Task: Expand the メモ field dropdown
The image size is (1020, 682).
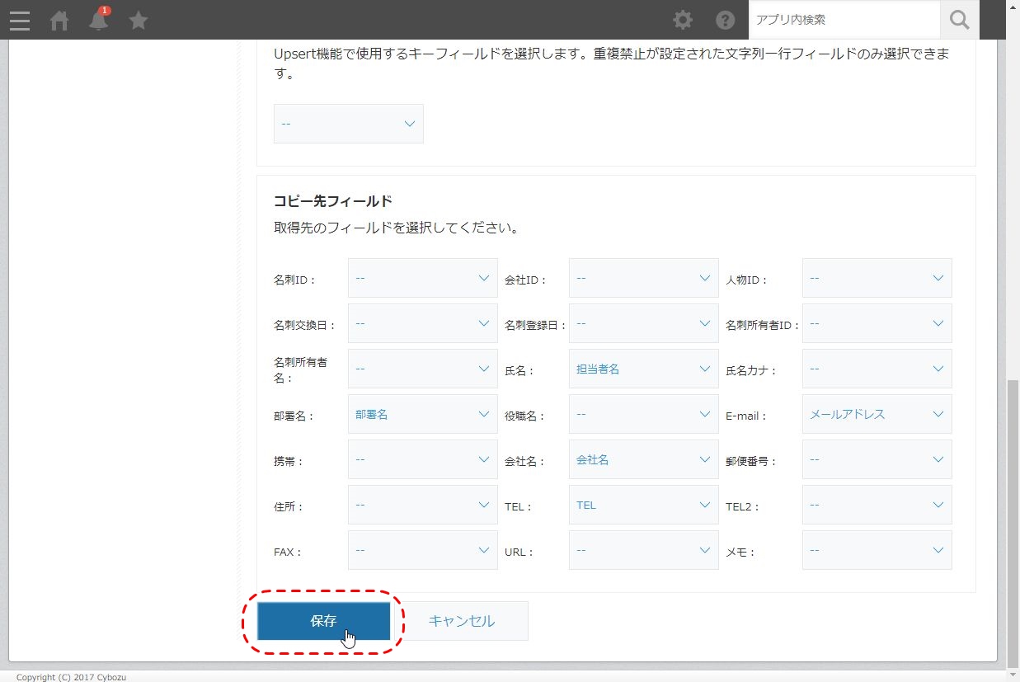Action: click(x=877, y=551)
